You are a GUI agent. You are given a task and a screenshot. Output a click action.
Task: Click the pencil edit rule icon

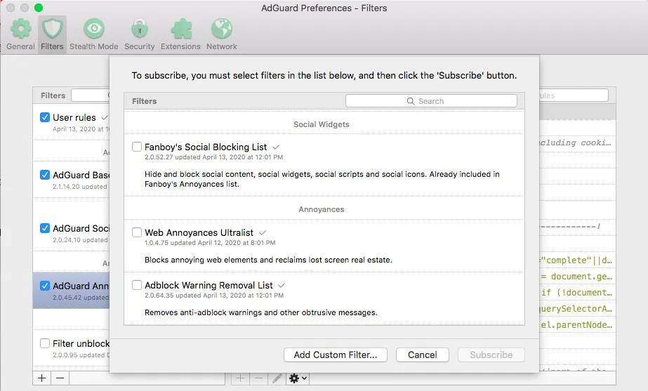(277, 378)
